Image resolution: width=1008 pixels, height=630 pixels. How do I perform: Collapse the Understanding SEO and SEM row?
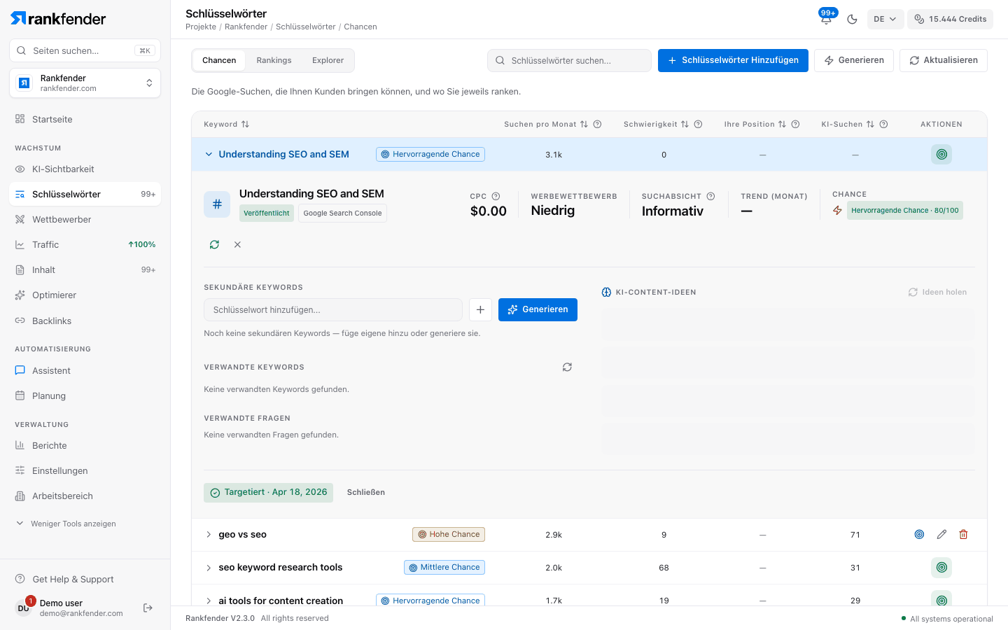click(x=209, y=155)
